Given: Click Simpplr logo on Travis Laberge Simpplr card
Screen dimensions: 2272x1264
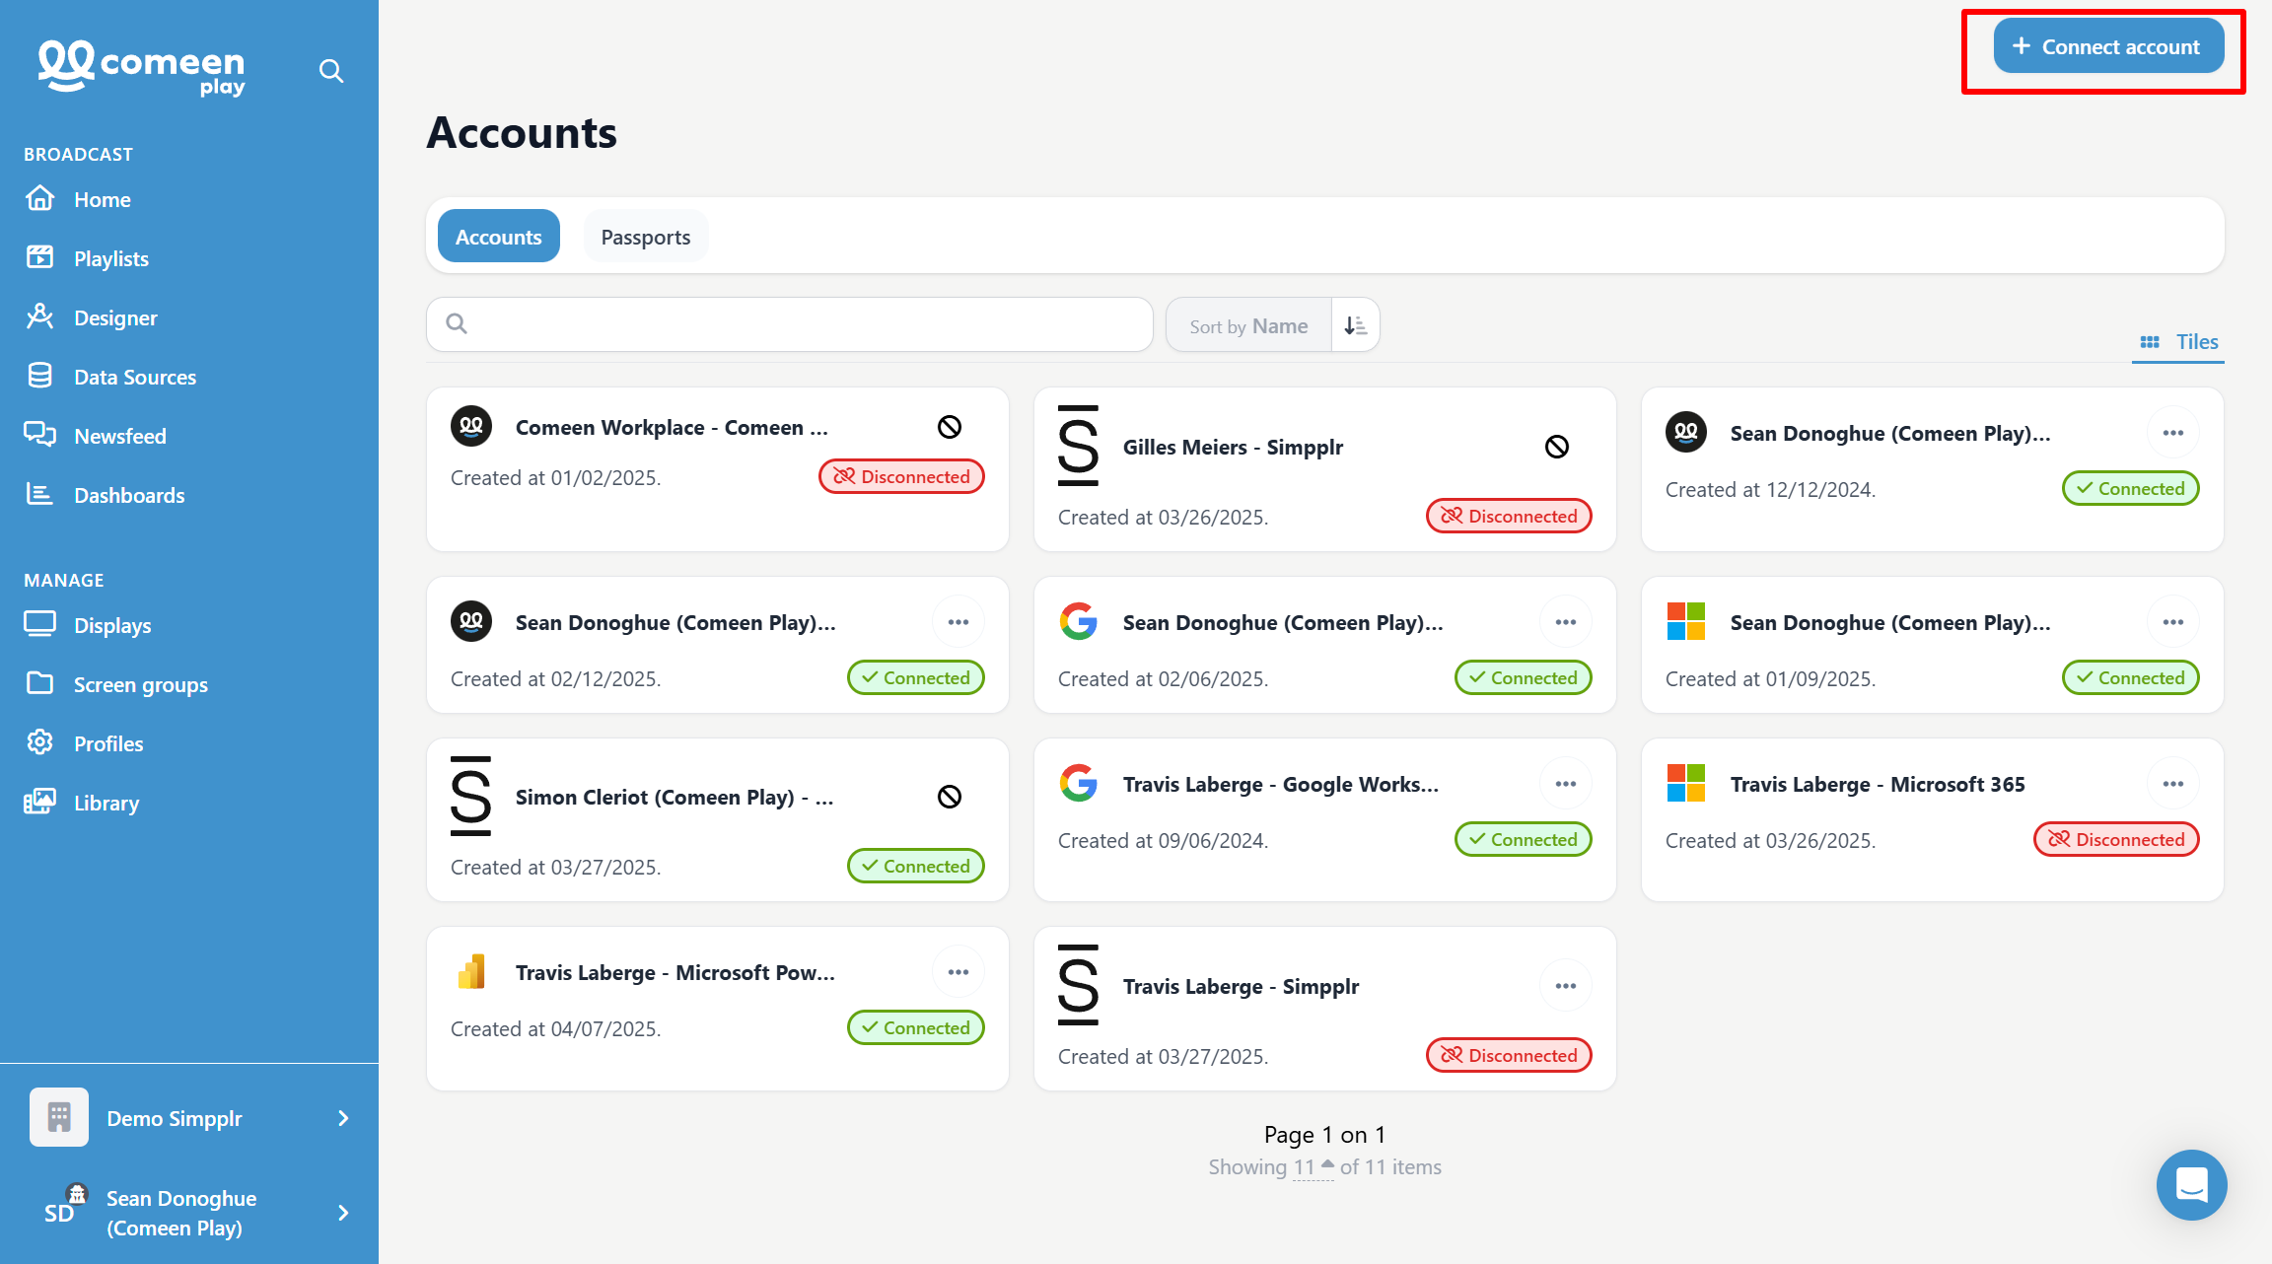Looking at the screenshot, I should (x=1078, y=985).
